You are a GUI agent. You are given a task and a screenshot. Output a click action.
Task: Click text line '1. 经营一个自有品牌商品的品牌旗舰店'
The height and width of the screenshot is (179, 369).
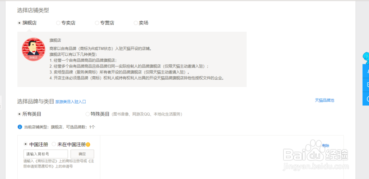point(83,60)
